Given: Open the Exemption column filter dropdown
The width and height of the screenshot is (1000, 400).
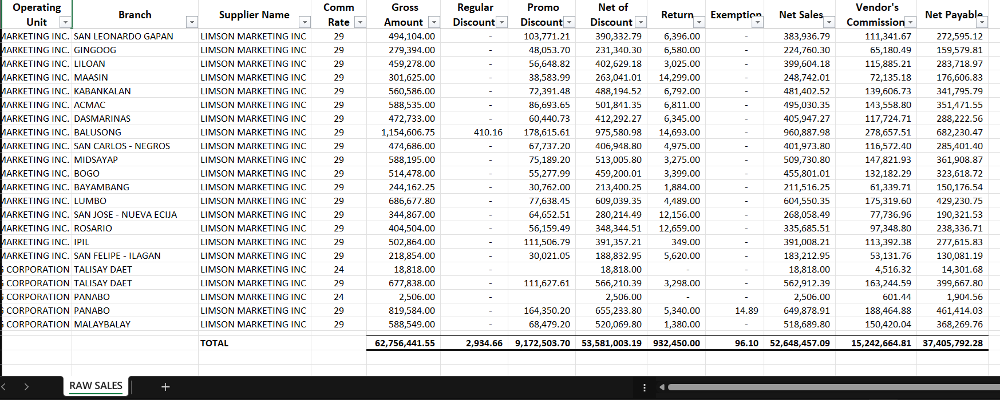Looking at the screenshot, I should click(x=758, y=22).
